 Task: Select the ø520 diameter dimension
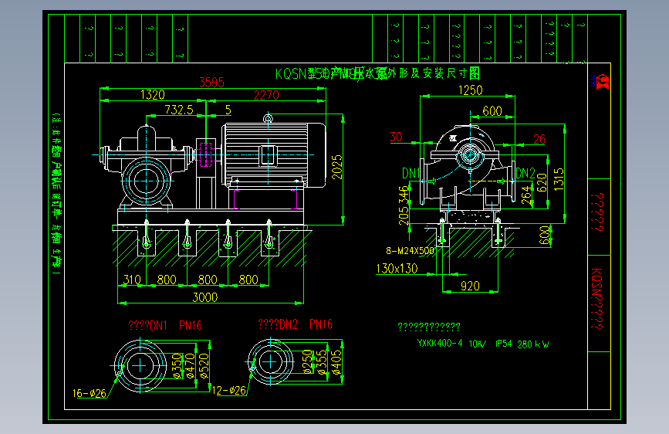(204, 365)
